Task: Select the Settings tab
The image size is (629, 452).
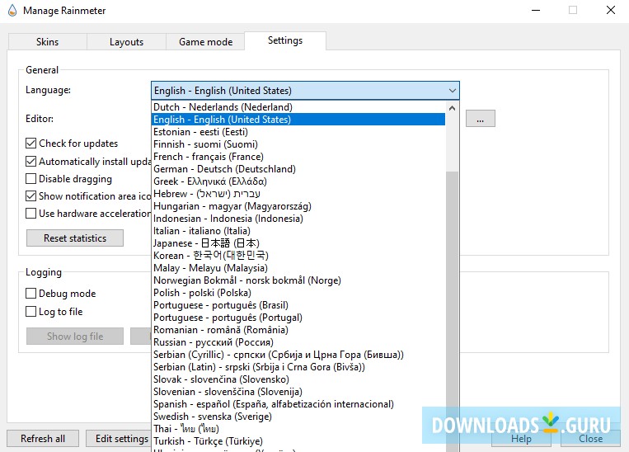Action: (x=285, y=40)
